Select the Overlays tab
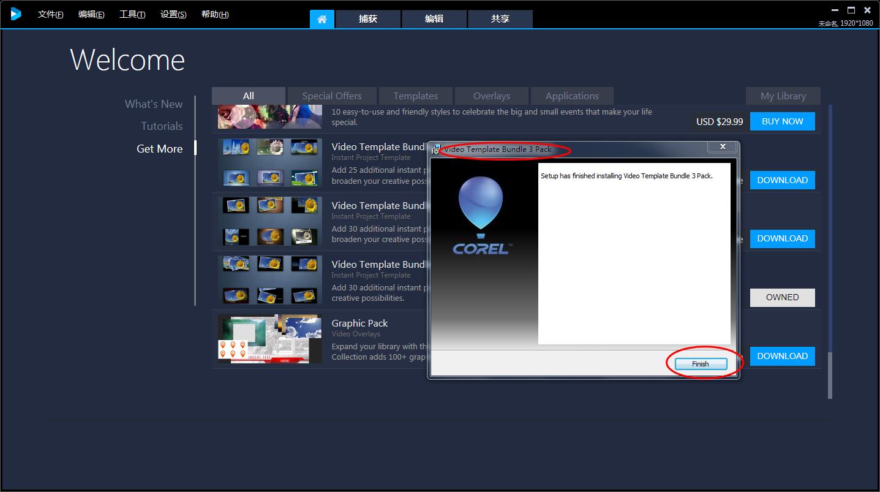The height and width of the screenshot is (492, 880). (x=492, y=96)
